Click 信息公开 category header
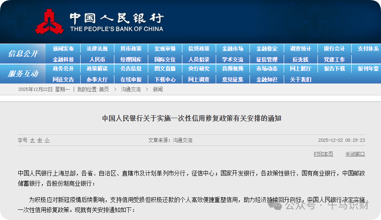The width and height of the screenshot is (381, 220). (x=23, y=54)
